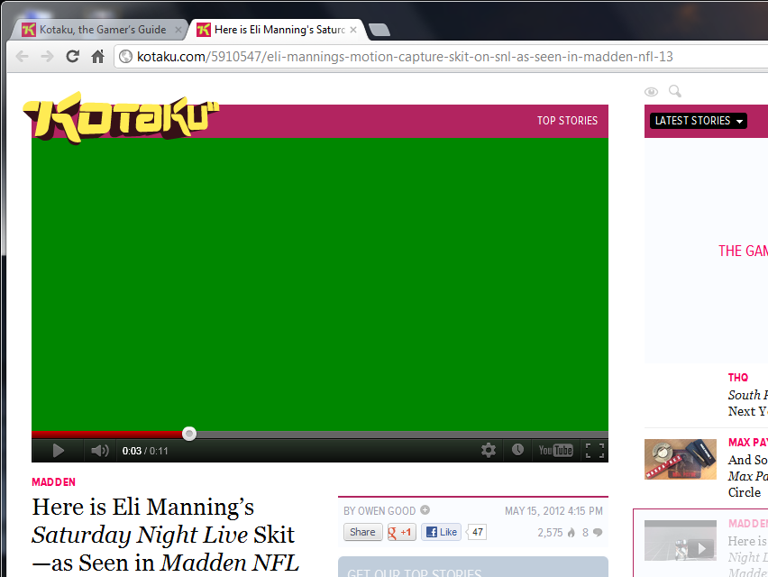The image size is (768, 577).
Task: Open video on YouTube logo
Action: coord(555,450)
